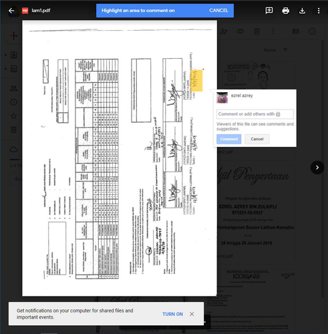The image size is (328, 334).
Task: Click the red PDF file icon
Action: [x=25, y=11]
